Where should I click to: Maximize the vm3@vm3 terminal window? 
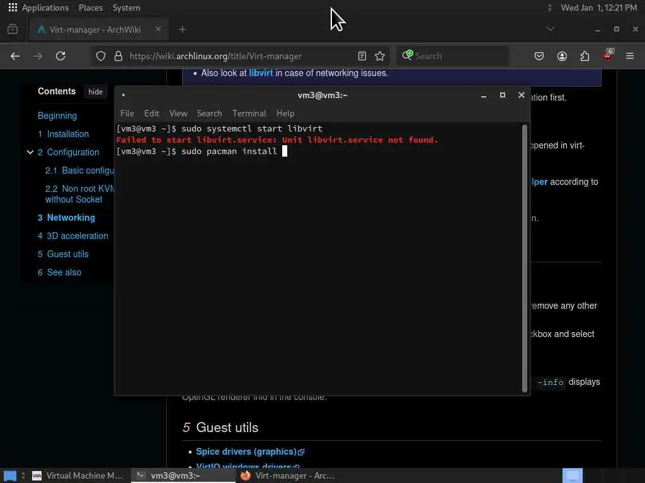coord(502,96)
